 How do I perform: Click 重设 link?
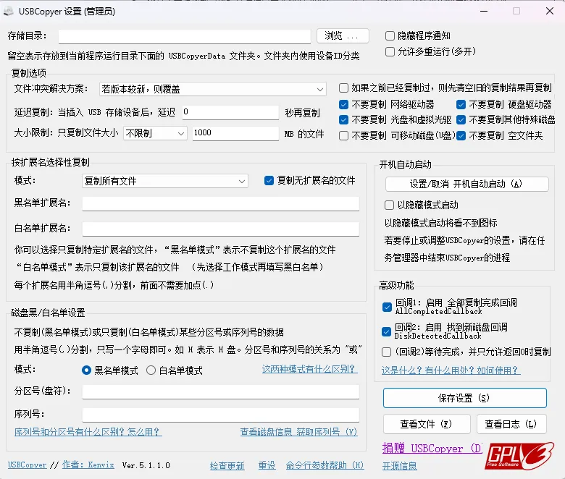(267, 466)
